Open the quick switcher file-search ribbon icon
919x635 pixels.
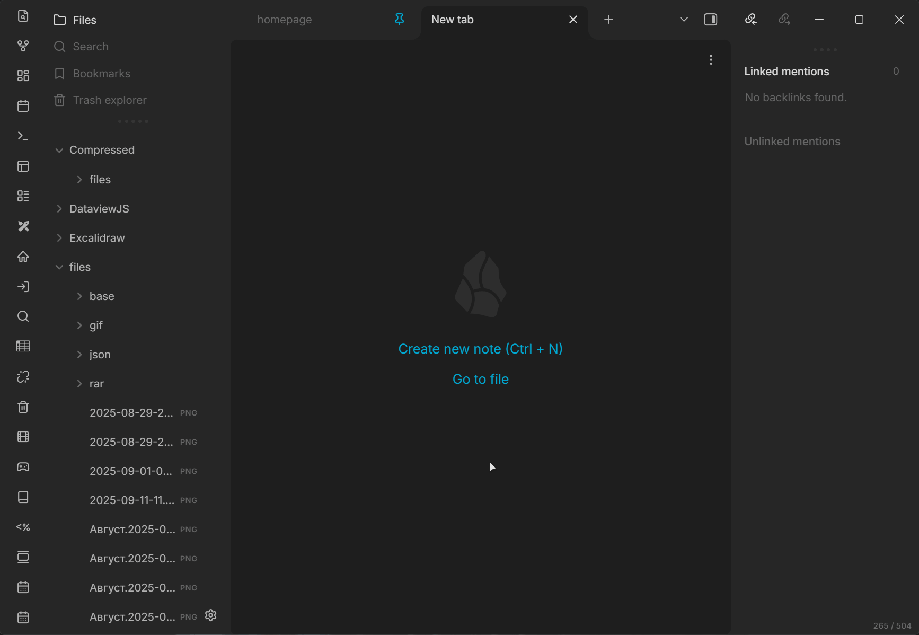click(x=23, y=16)
